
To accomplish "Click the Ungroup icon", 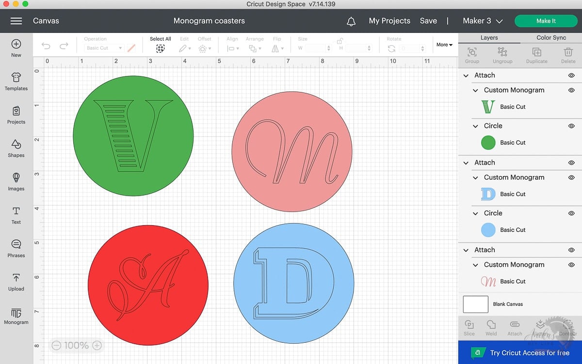I will click(502, 52).
